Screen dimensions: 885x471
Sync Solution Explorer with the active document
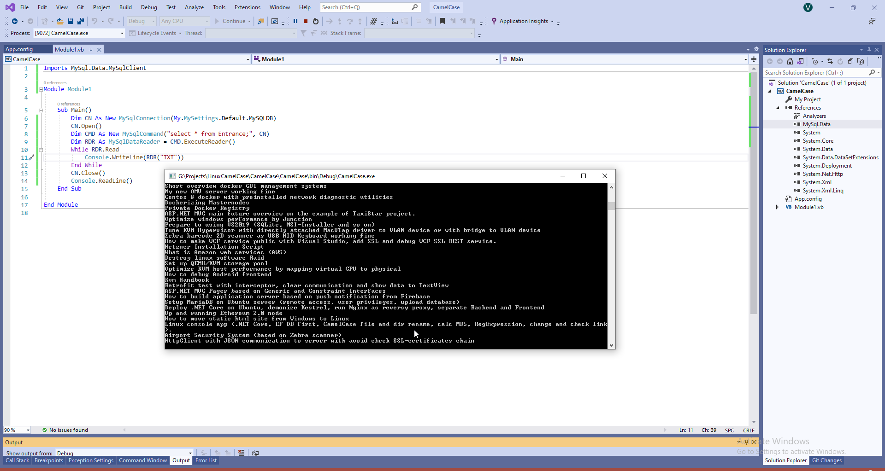pos(830,61)
